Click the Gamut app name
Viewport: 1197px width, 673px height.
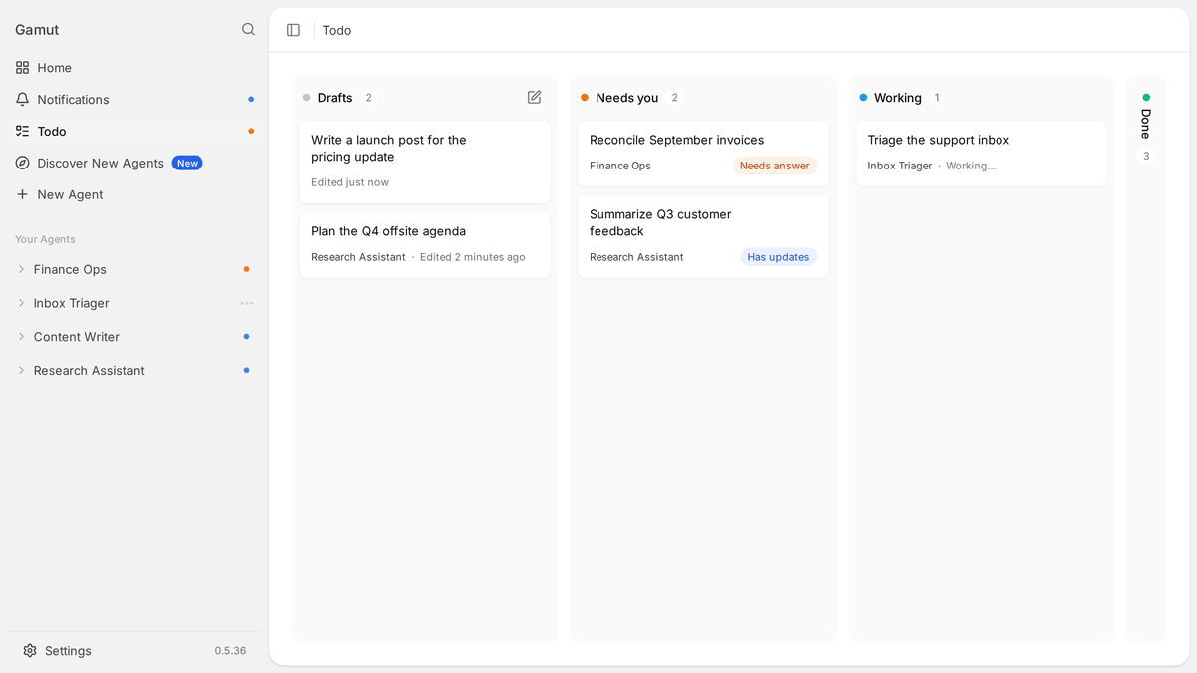coord(37,30)
